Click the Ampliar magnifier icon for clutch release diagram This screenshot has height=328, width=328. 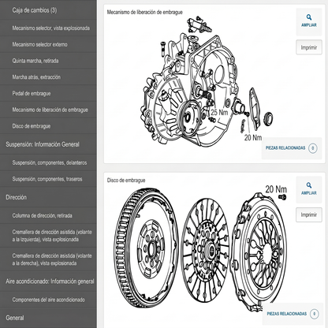[x=309, y=17]
